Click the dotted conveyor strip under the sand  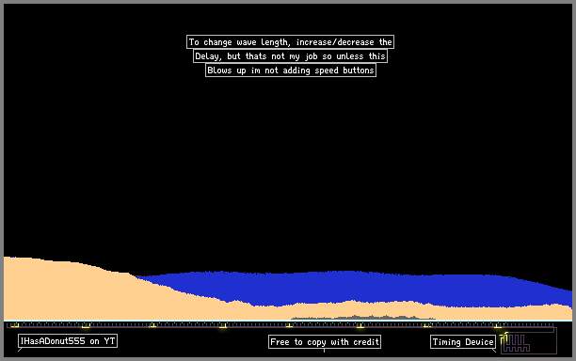click(x=282, y=324)
